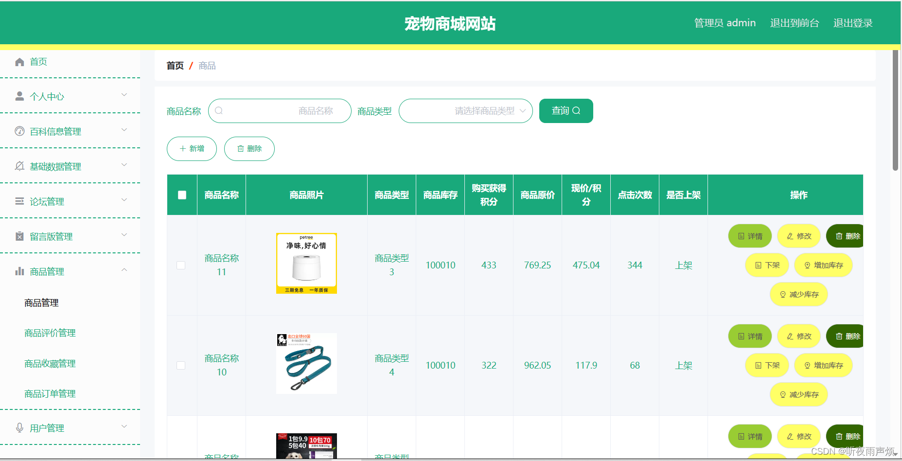
Task: Click the 商品库存 column header
Action: 441,195
